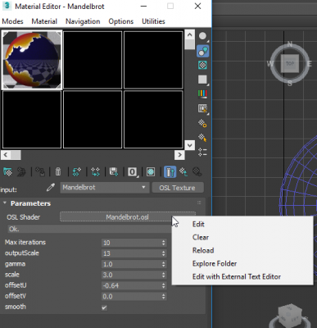
Task: Toggle the checkered Background pattern icon
Action: [202, 65]
